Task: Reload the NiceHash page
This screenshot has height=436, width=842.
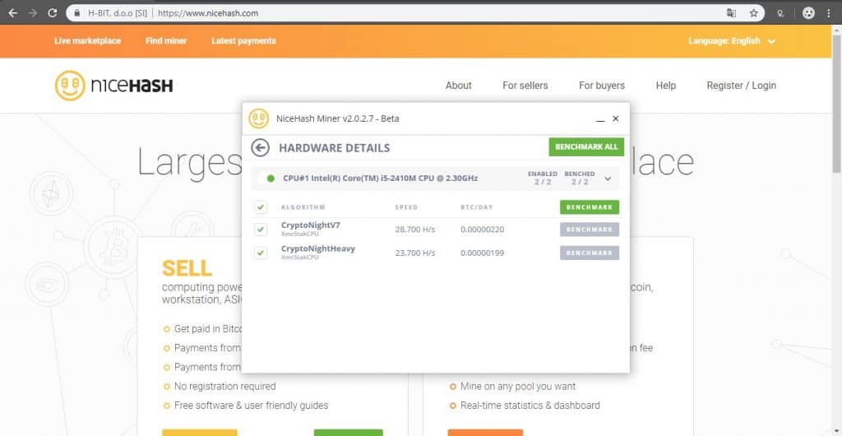Action: click(x=52, y=13)
